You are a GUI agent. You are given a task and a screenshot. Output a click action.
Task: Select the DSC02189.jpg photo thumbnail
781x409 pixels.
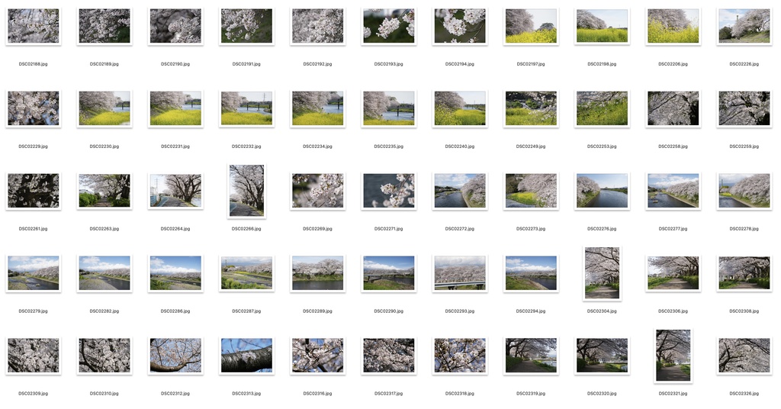104,26
